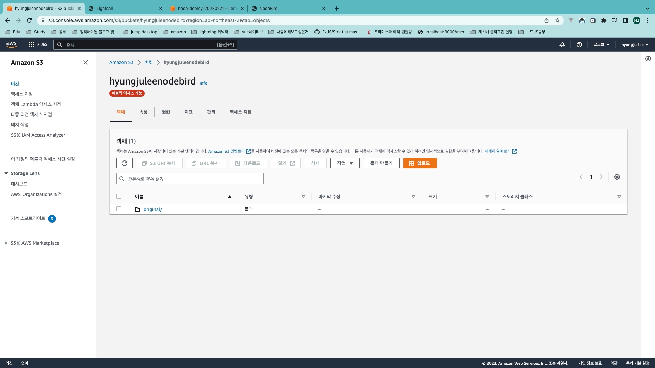The height and width of the screenshot is (368, 655).
Task: Click the 버킷 breadcrumb link
Action: 148,62
